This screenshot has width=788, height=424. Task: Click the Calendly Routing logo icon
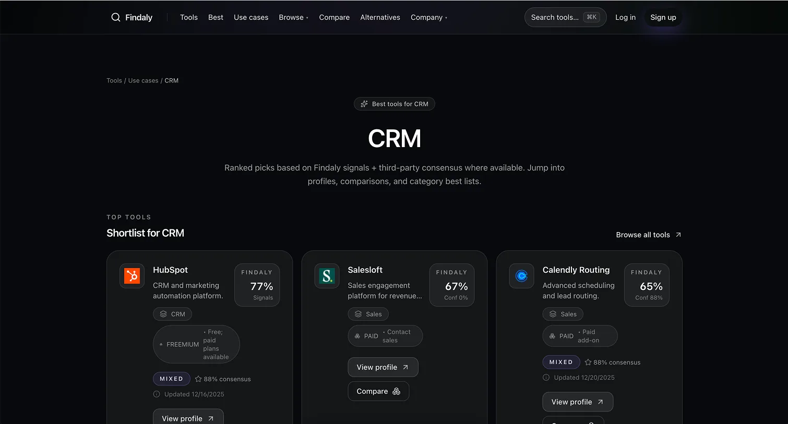(x=521, y=276)
